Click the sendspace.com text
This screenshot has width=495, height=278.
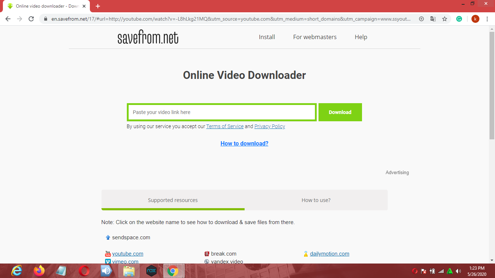[131, 237]
